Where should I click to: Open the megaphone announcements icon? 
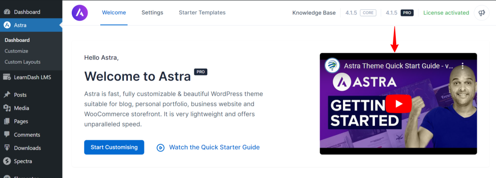pyautogui.click(x=481, y=13)
